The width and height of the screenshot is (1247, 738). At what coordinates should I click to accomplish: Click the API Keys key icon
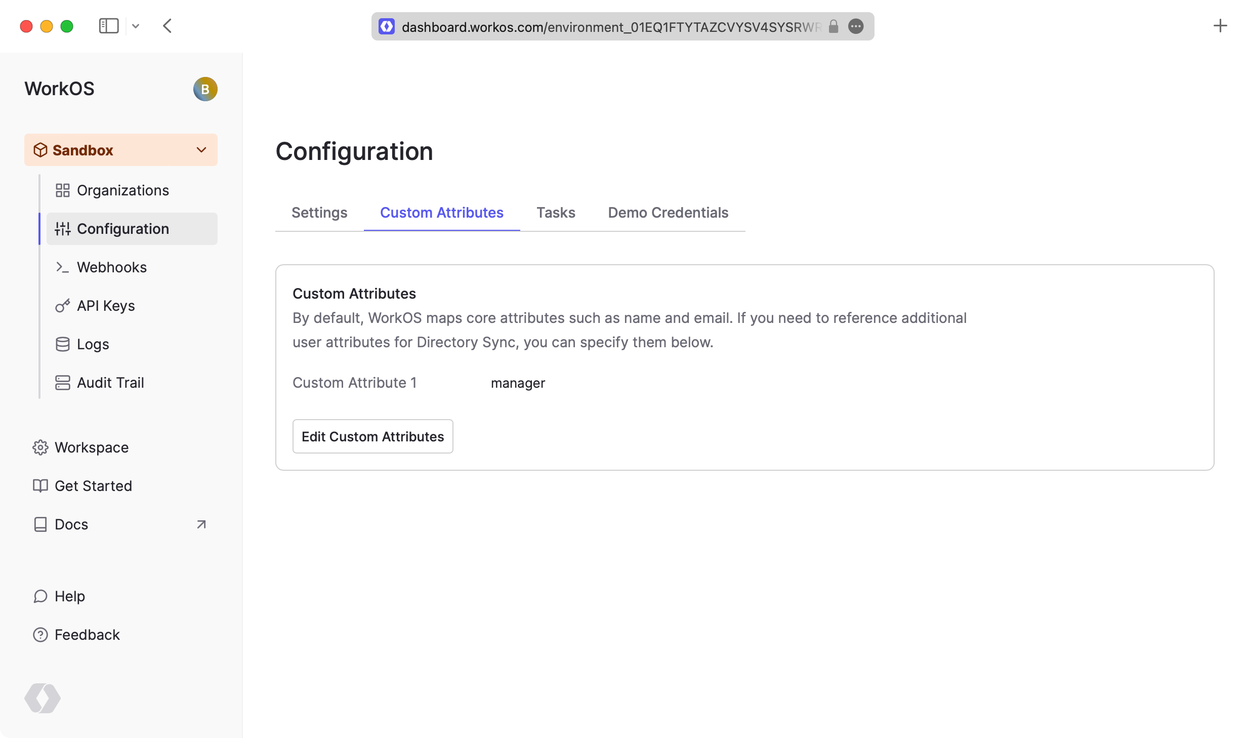[x=62, y=306]
